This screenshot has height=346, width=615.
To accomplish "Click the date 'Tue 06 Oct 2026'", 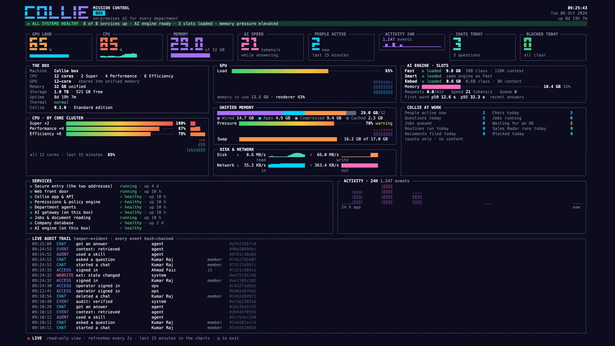I will point(569,13).
